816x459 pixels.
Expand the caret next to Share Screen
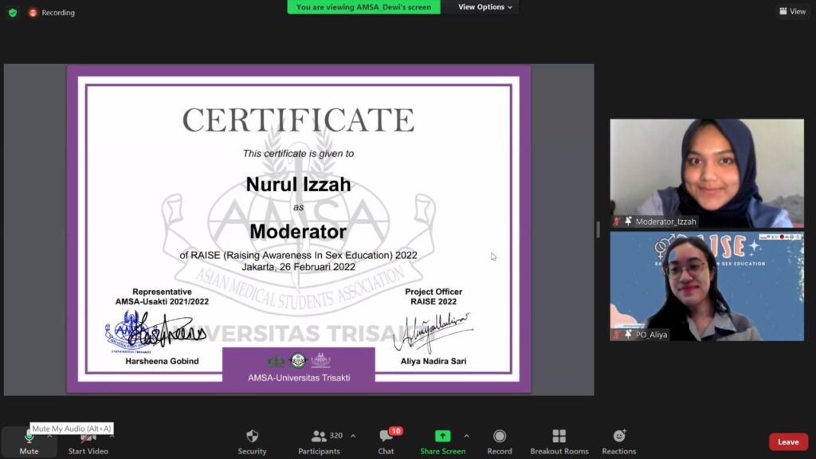(466, 436)
